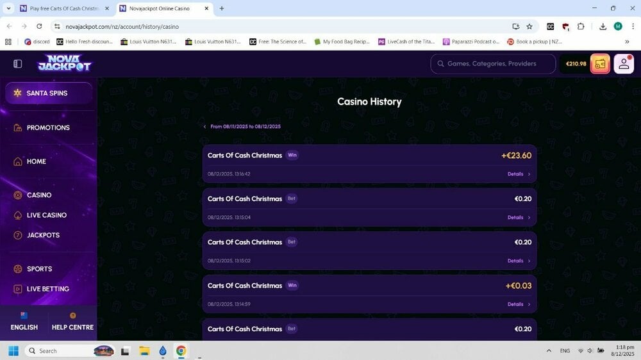Open Live Casino section
This screenshot has width=641, height=360.
click(x=46, y=215)
